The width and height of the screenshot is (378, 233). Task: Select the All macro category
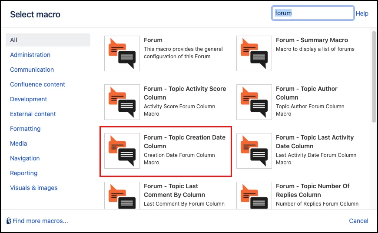tap(48, 40)
